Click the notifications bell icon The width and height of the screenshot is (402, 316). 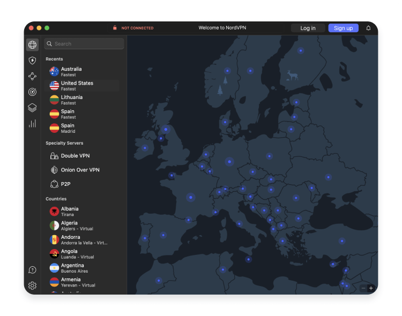tap(368, 28)
